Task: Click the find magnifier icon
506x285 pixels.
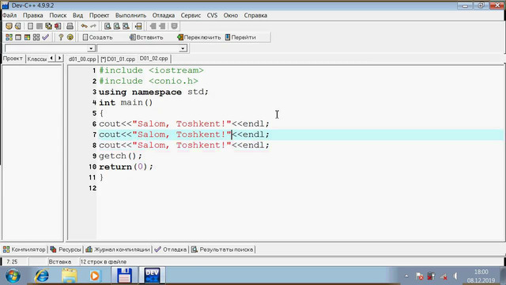Action: [x=108, y=26]
